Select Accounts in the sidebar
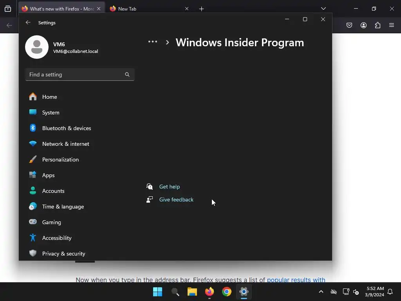 coord(80,191)
